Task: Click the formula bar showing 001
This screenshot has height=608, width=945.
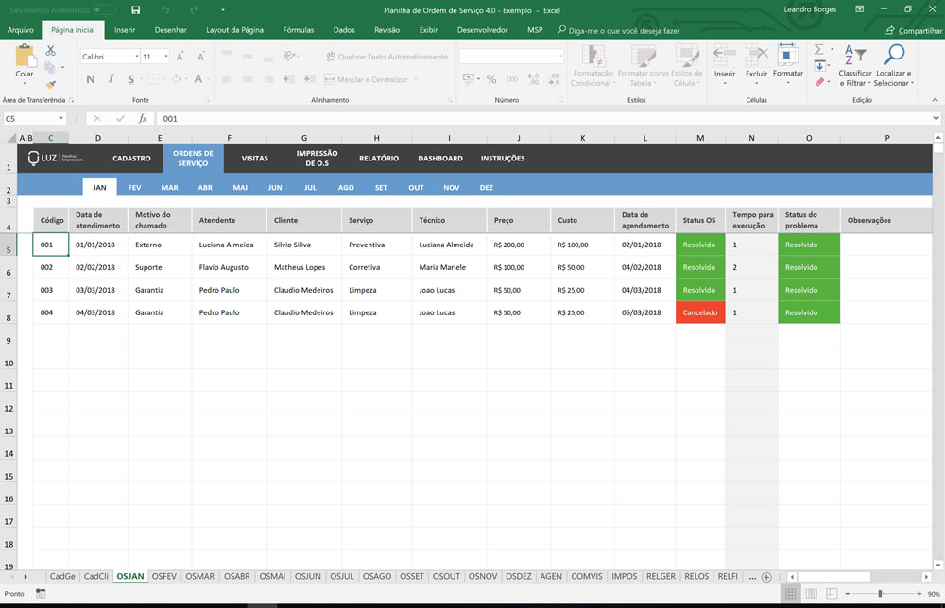Action: coord(542,119)
